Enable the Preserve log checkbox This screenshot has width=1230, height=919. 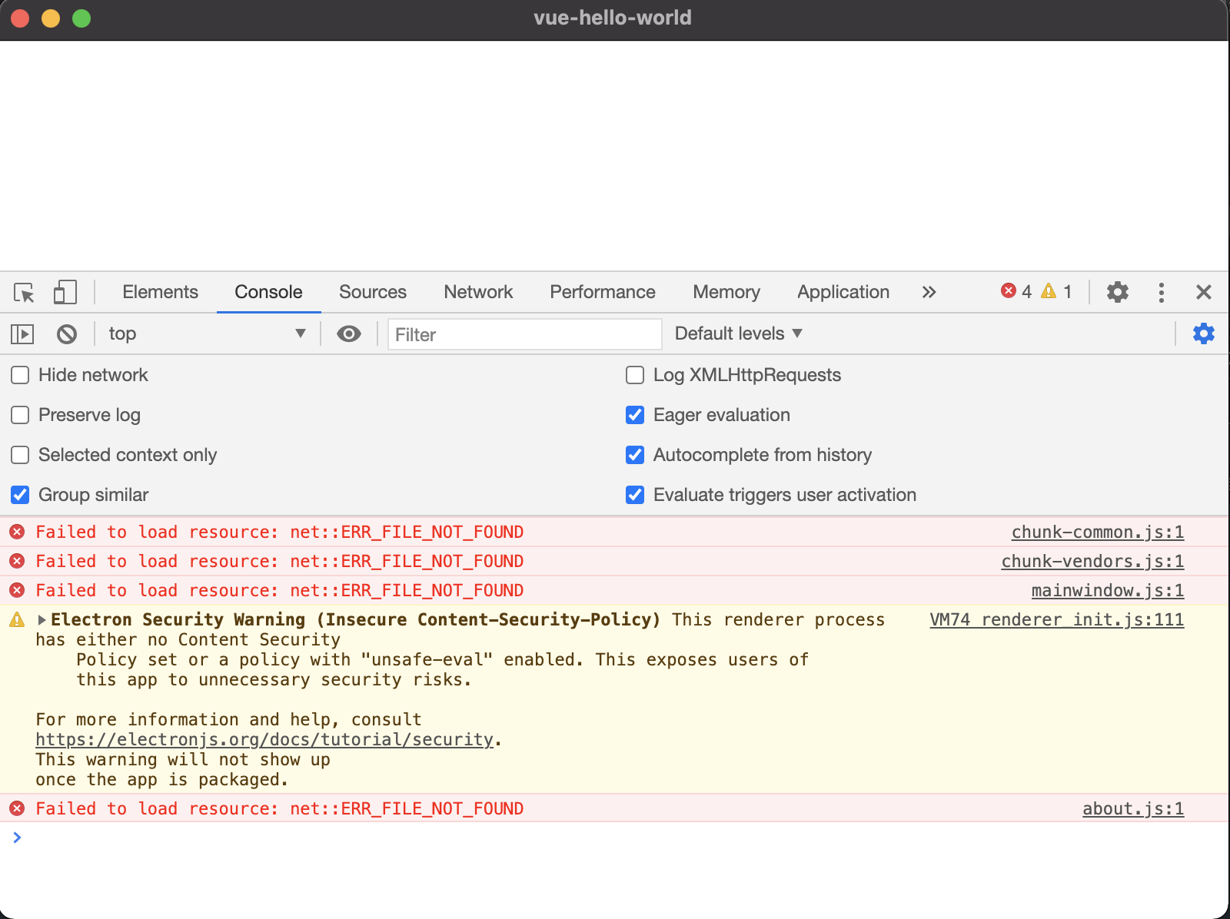click(20, 415)
